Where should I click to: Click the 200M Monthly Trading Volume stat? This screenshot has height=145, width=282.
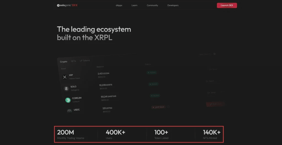click(70, 134)
